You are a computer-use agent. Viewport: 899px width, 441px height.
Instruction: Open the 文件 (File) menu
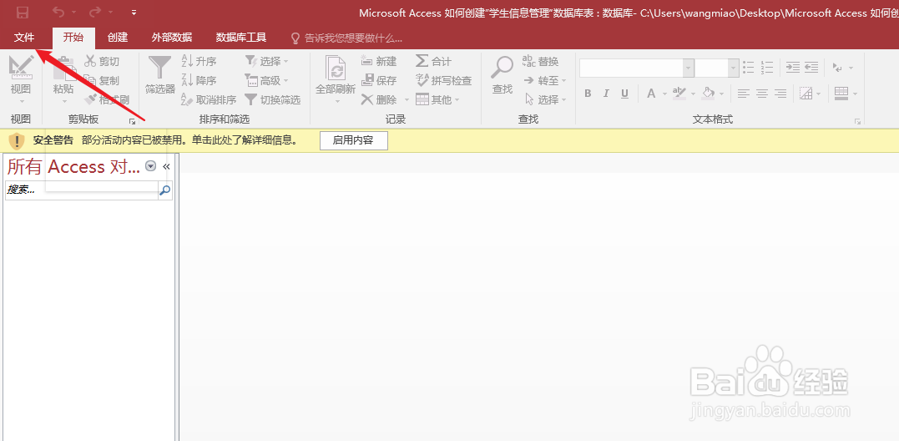[x=24, y=38]
